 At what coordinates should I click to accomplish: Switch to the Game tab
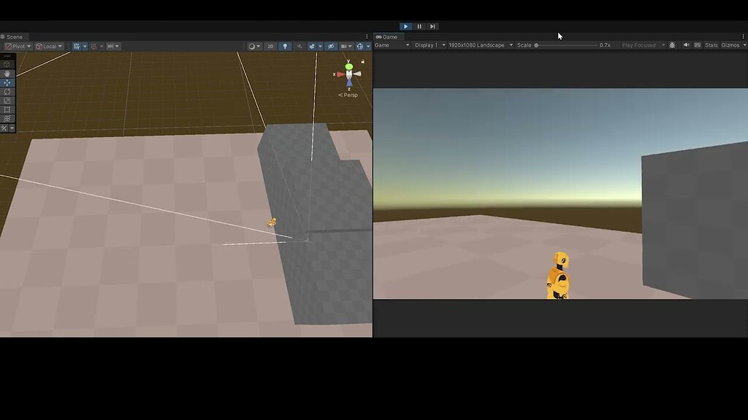point(389,36)
